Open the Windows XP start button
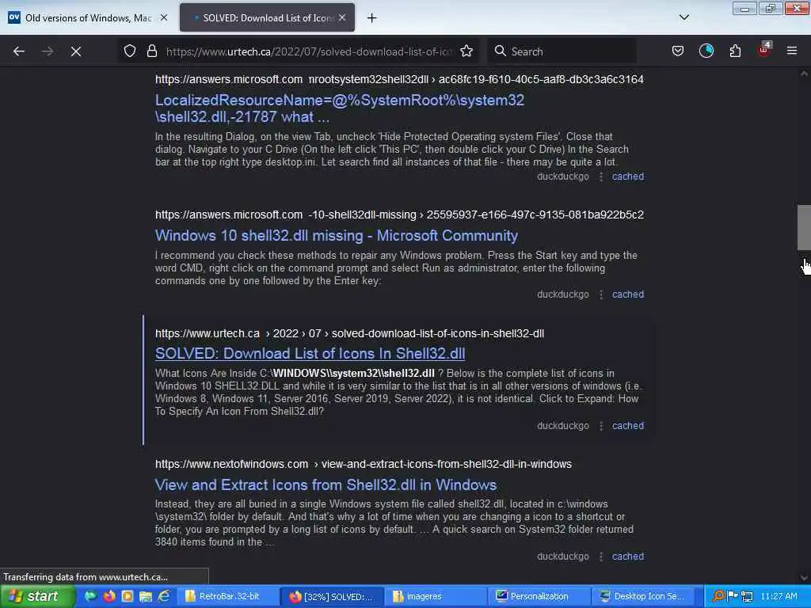This screenshot has width=811, height=608. pos(37,596)
